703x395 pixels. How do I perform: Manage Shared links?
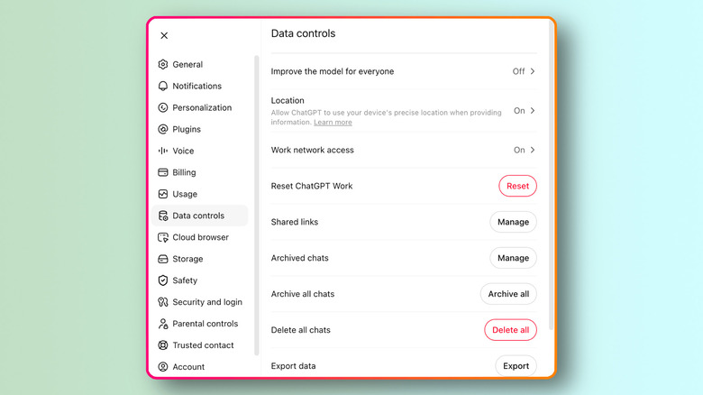click(x=514, y=222)
